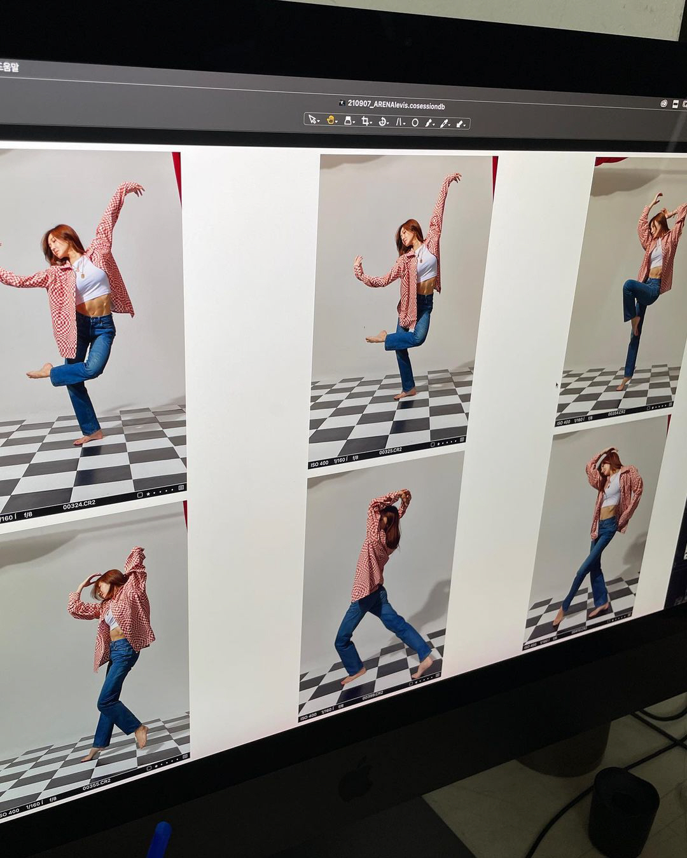Click the 00325.CR2 file name label

coord(391,451)
